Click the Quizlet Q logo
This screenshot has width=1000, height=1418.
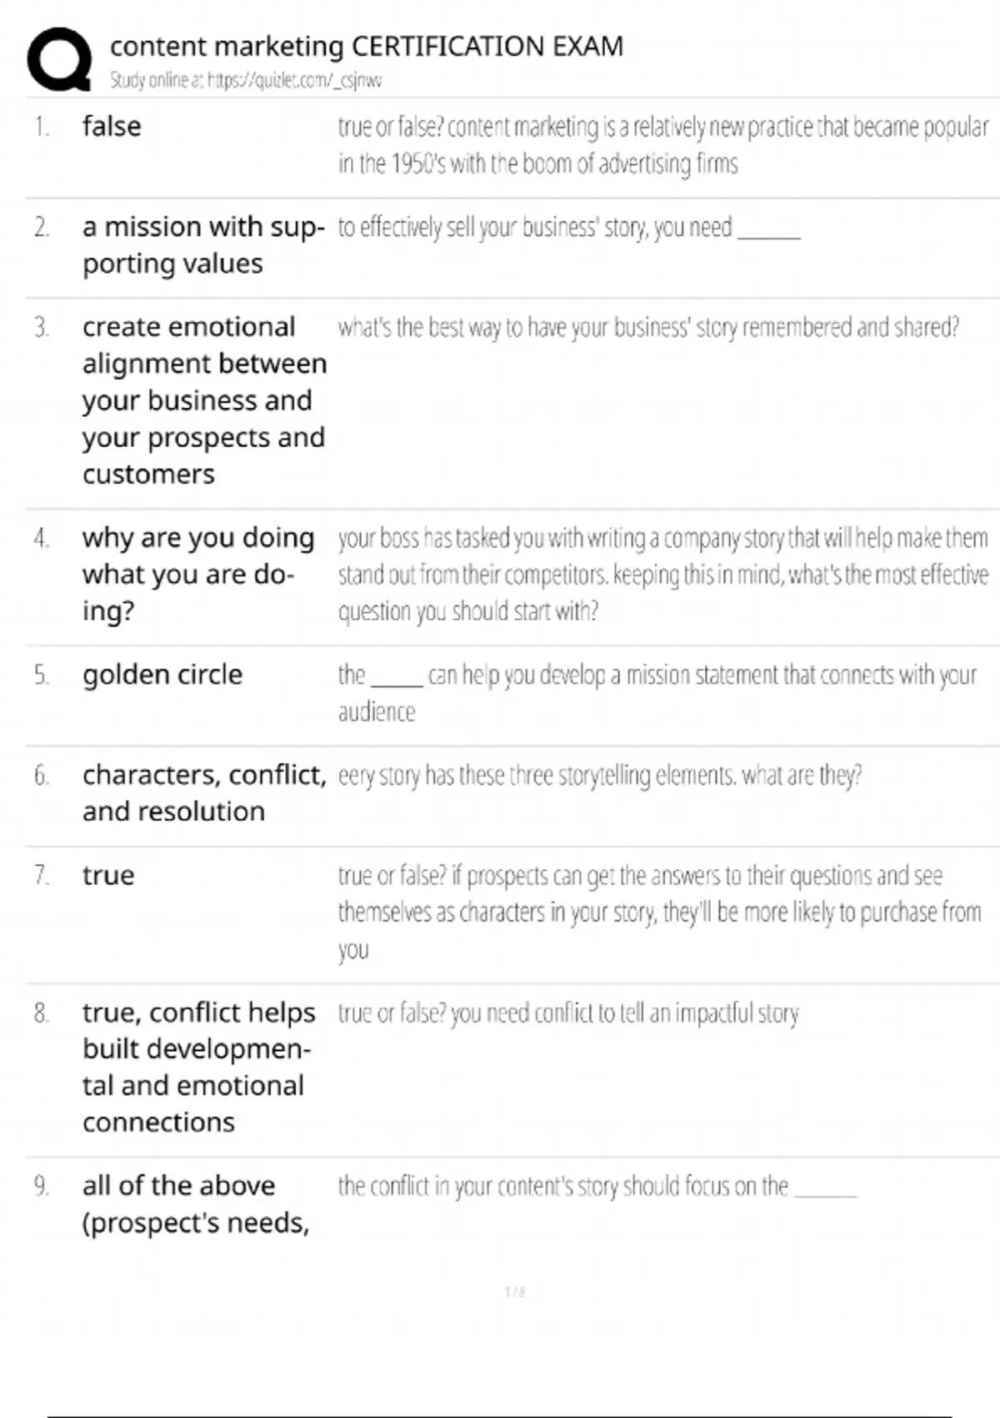59,60
